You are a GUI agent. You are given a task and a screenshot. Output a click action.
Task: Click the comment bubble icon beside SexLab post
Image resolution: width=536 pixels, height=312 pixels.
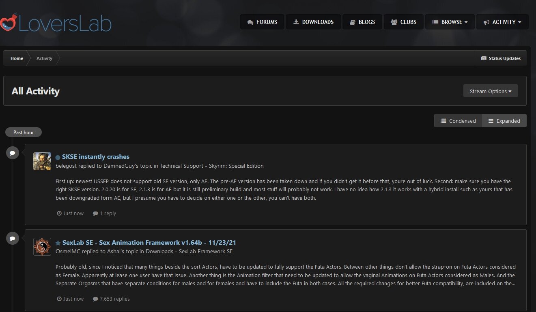pos(13,238)
